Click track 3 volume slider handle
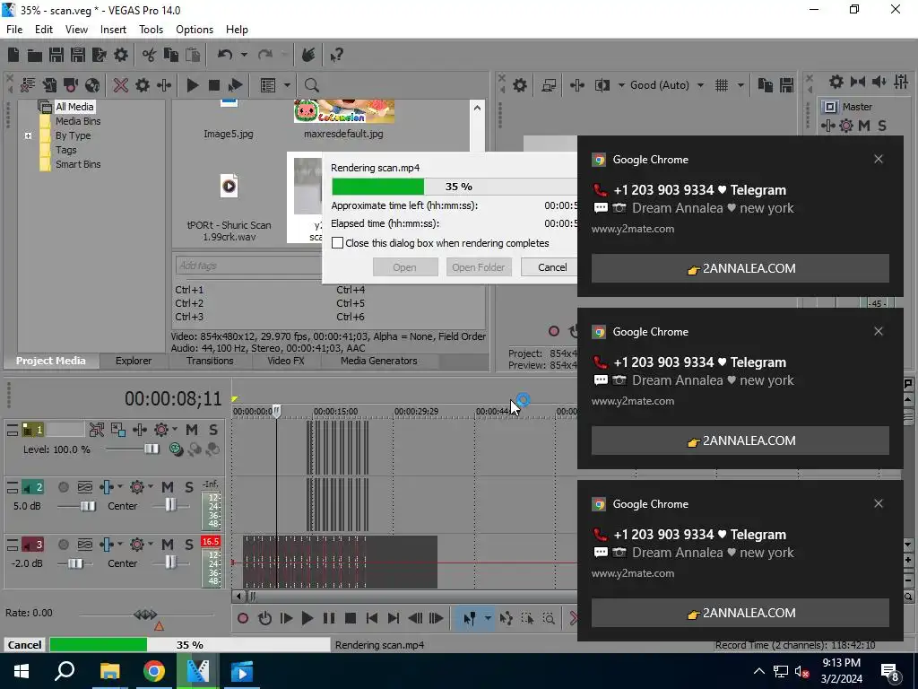The height and width of the screenshot is (689, 918). coord(75,563)
